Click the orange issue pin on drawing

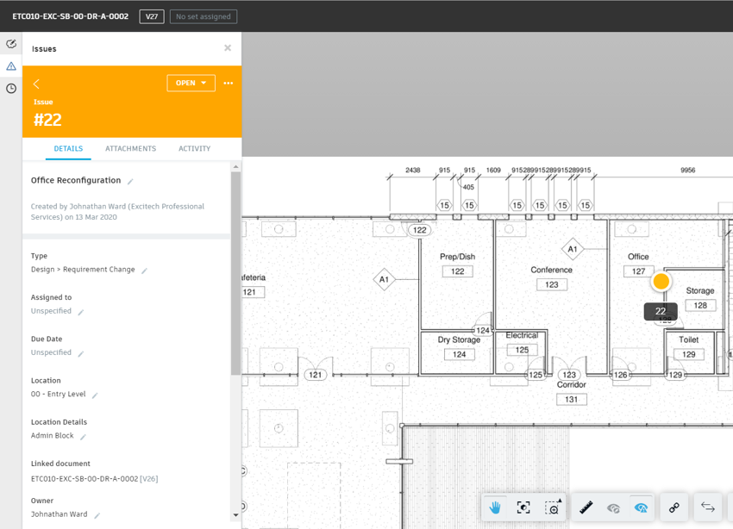661,282
